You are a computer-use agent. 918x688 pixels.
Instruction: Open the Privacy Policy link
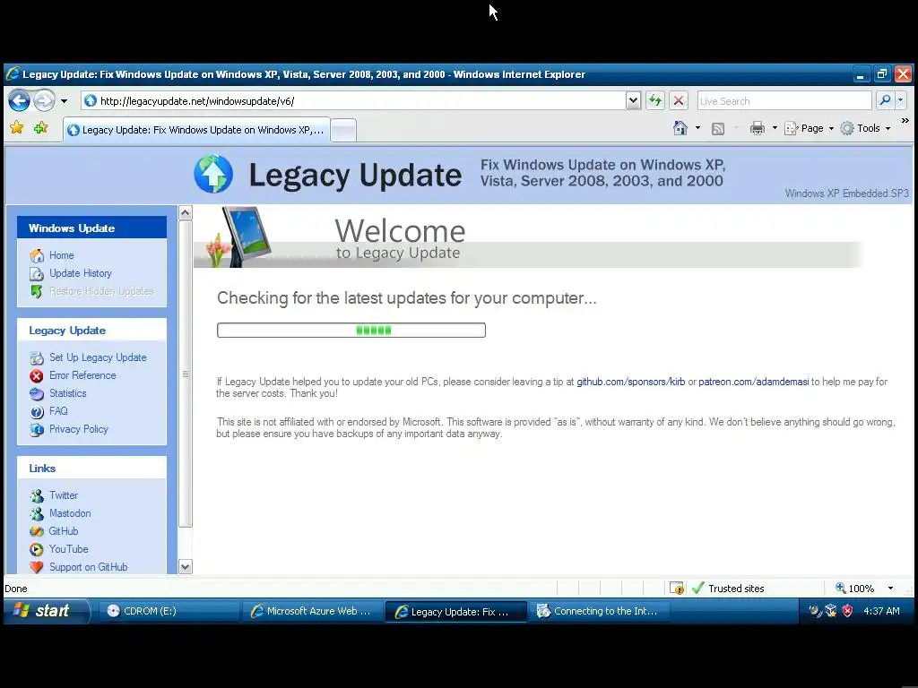pyautogui.click(x=79, y=429)
